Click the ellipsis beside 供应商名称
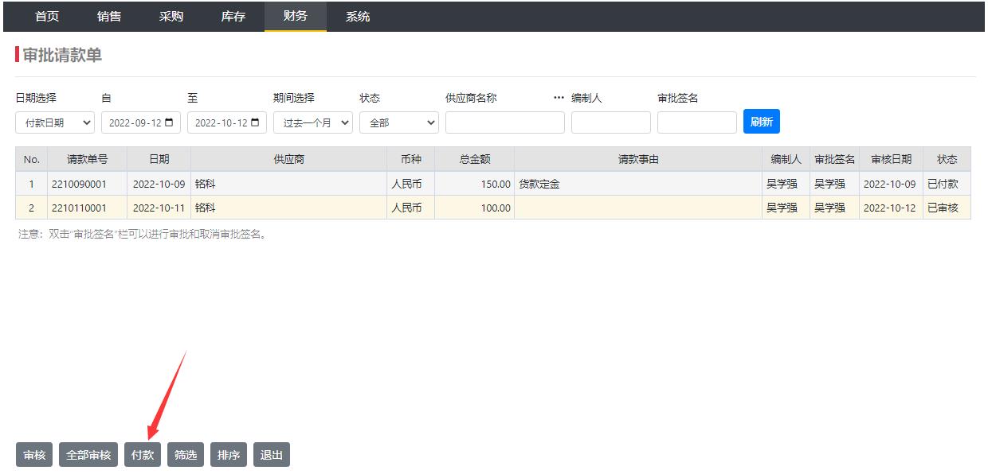The image size is (988, 474). [x=559, y=98]
